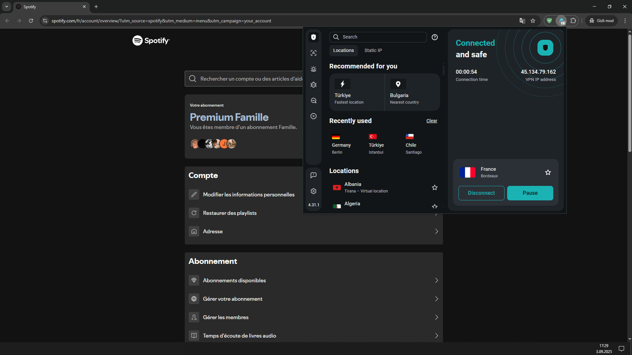Open the Alert siren icon in VPN sidebar
The image size is (632, 355).
tap(314, 69)
